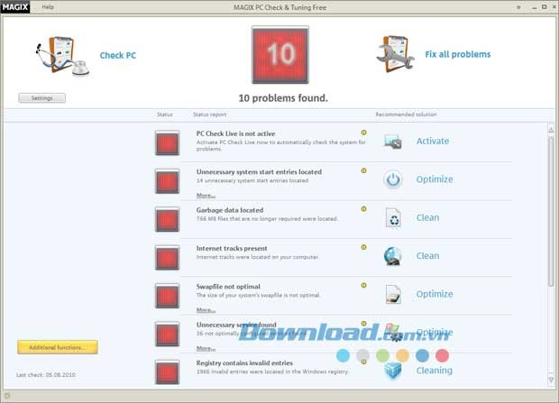
Task: Click the red status square for Unnecessary service
Action: coord(167,334)
